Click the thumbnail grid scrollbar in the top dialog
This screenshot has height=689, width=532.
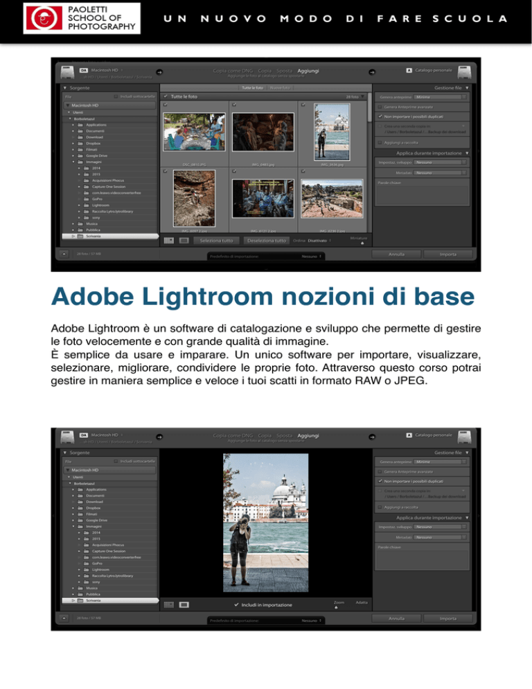(x=369, y=107)
